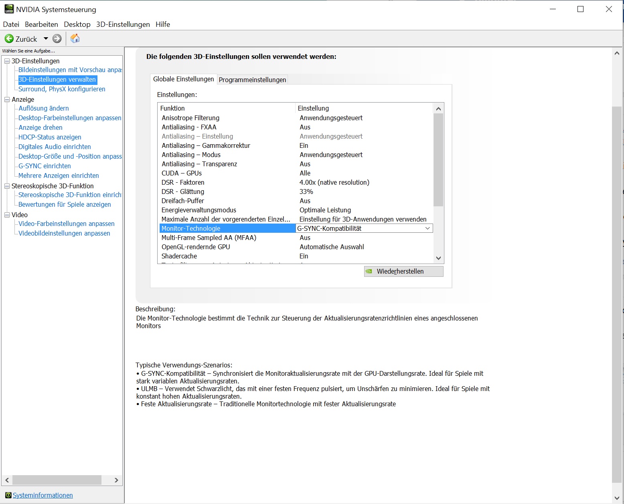Image resolution: width=624 pixels, height=504 pixels.
Task: Open the back history dropdown arrow
Action: tap(46, 39)
